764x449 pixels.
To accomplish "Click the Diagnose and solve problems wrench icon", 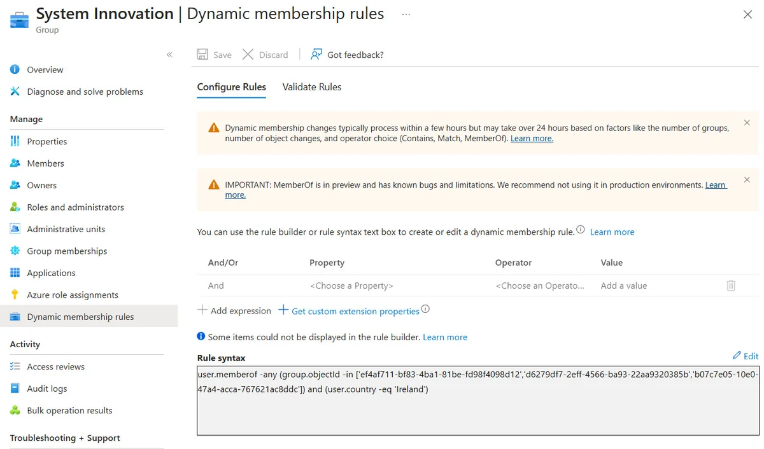I will (x=15, y=92).
